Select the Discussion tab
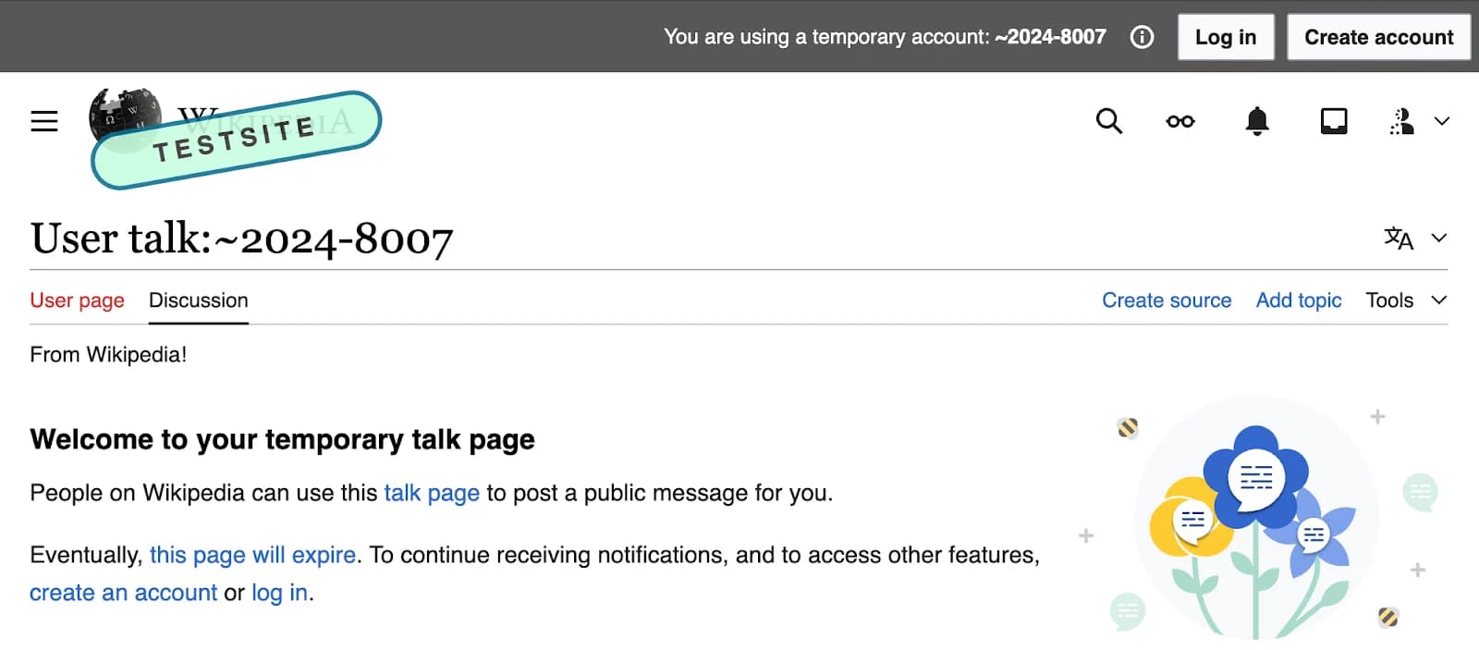 pyautogui.click(x=199, y=300)
